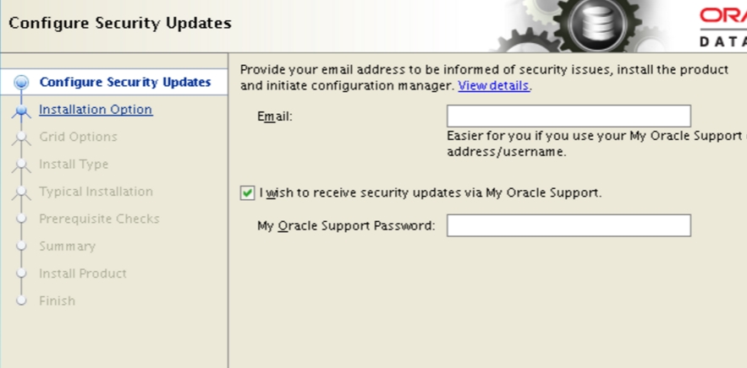Click the Typical Installation step node icon
Screen dimensions: 747x368
[21, 192]
